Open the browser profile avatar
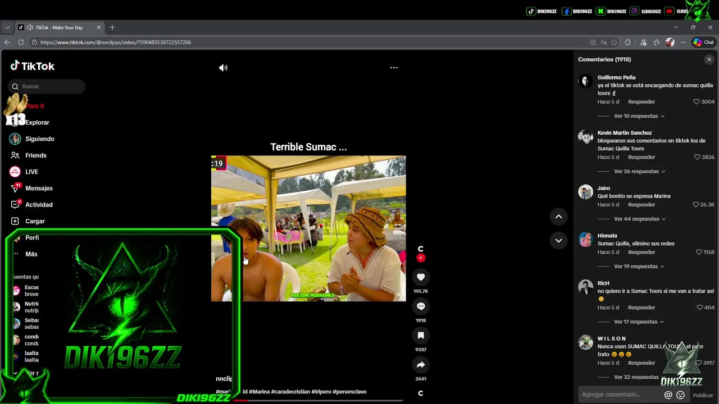Screen dimensions: 719x404 point(670,42)
